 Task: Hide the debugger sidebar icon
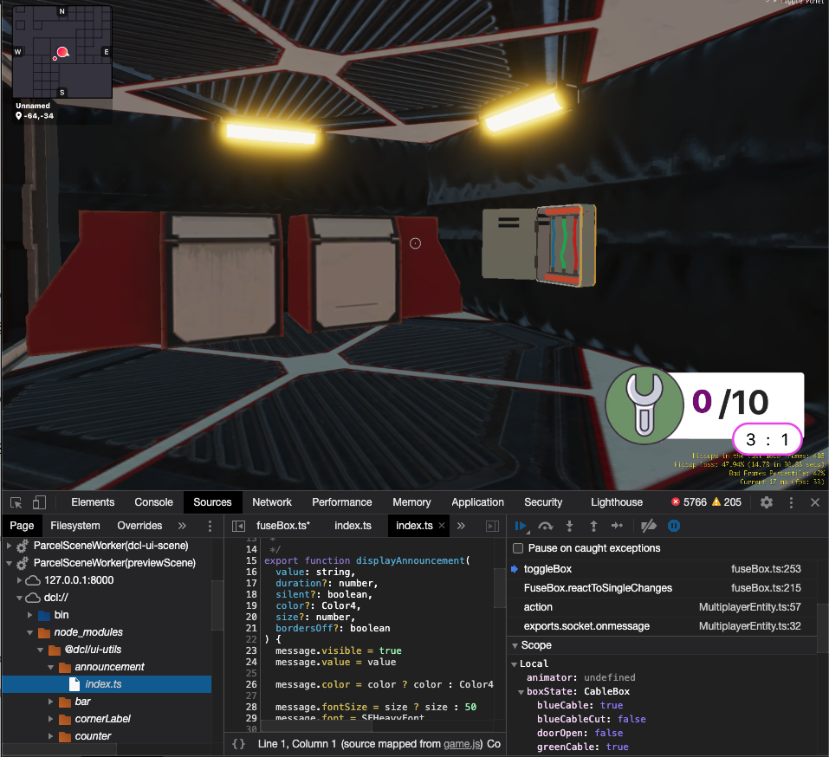pyautogui.click(x=492, y=526)
